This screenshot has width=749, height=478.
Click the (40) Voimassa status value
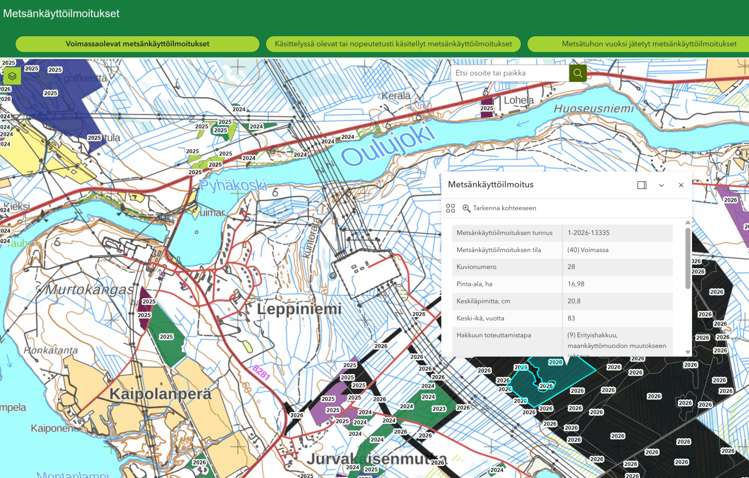click(588, 250)
